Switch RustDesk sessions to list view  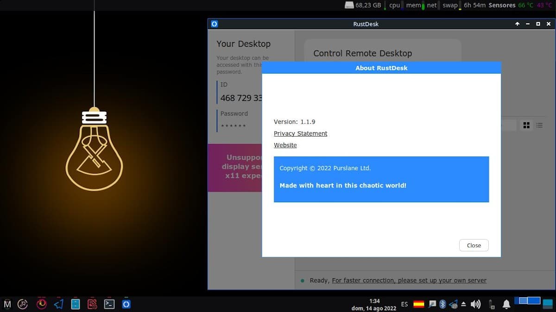539,125
